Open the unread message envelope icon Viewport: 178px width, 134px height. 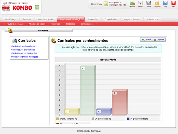[106, 4]
